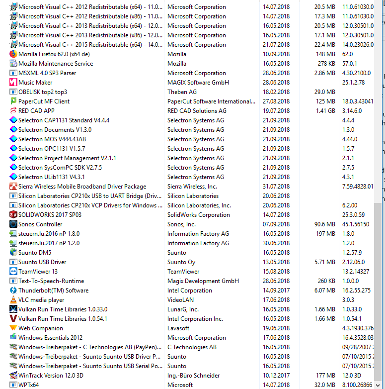The image size is (385, 389).
Task: Click version 13.2.14327 of TeamViewer
Action: pyautogui.click(x=356, y=272)
